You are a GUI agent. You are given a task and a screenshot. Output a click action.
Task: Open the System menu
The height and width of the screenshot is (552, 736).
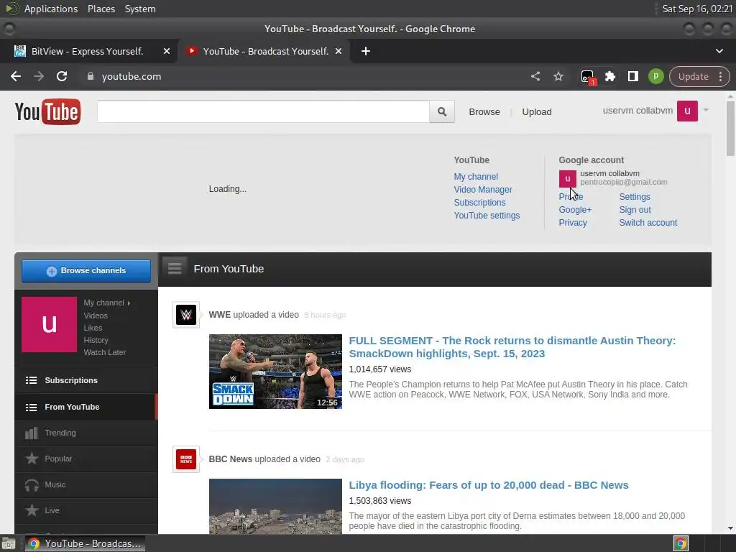point(140,9)
